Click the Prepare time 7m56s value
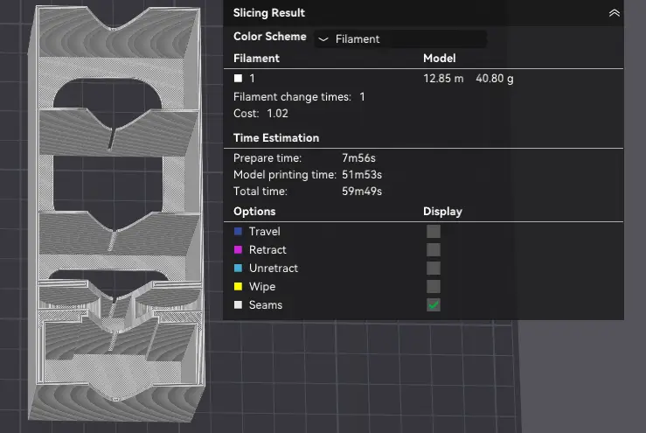The width and height of the screenshot is (646, 433). click(358, 158)
